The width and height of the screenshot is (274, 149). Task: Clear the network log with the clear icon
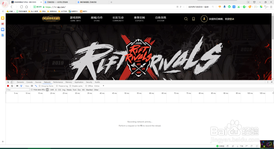tap(12, 86)
